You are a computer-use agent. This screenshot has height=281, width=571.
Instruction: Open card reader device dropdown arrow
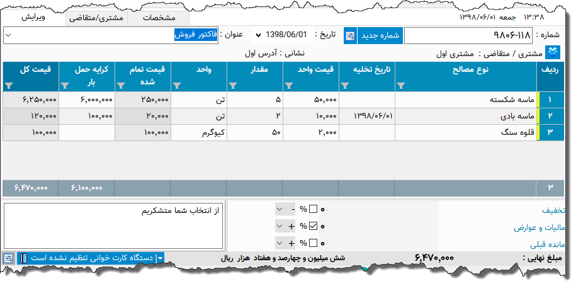click(161, 258)
